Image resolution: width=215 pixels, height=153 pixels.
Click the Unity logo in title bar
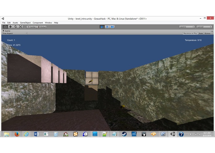point(3,19)
